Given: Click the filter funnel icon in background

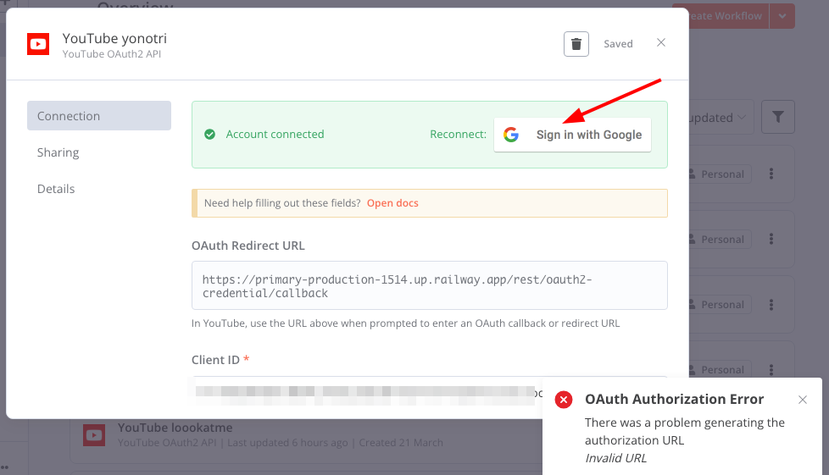Looking at the screenshot, I should (777, 117).
